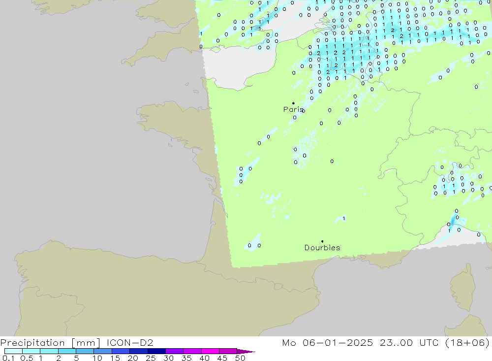This screenshot has height=361, width=492.
Task: Click the '25' legend scale label
Action: [x=151, y=358]
